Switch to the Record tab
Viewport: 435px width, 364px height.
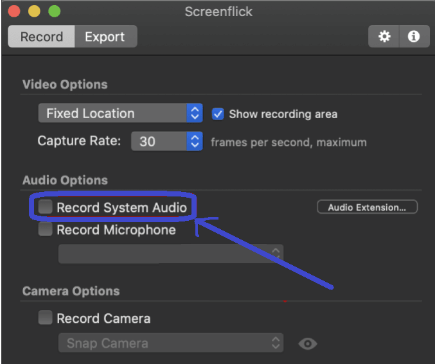coord(41,37)
